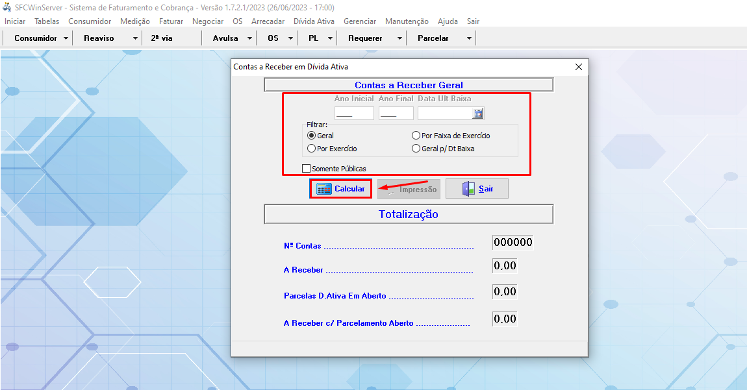Enable the Somente Públicas checkbox
The height and width of the screenshot is (390, 747).
click(307, 169)
